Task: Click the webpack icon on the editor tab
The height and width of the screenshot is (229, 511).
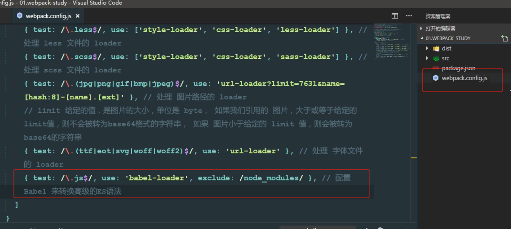Action: (20, 15)
